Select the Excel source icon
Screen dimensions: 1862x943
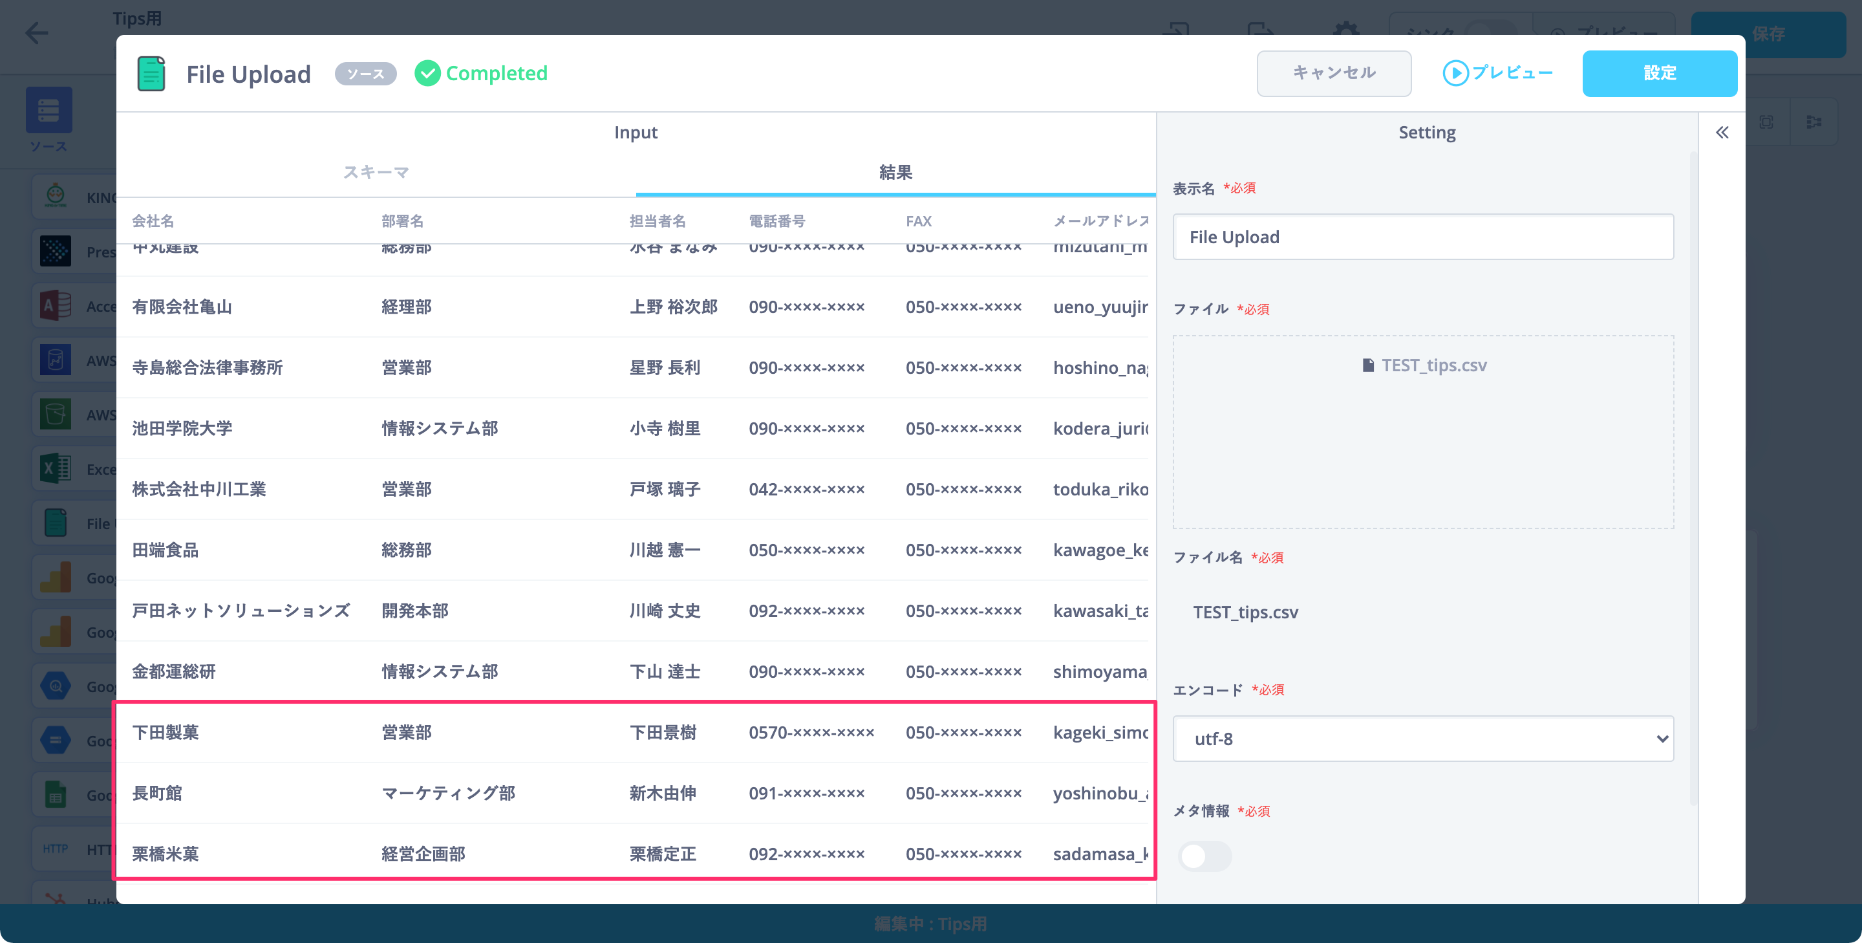56,469
